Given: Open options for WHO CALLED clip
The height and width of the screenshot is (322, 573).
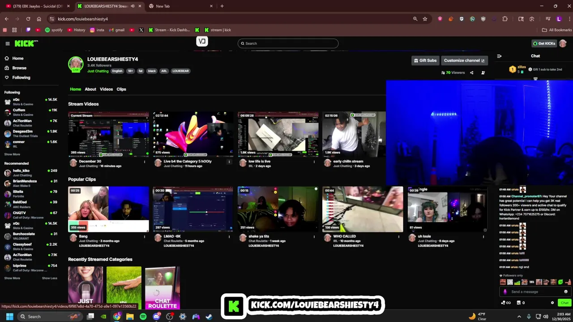Looking at the screenshot, I should coord(399,237).
